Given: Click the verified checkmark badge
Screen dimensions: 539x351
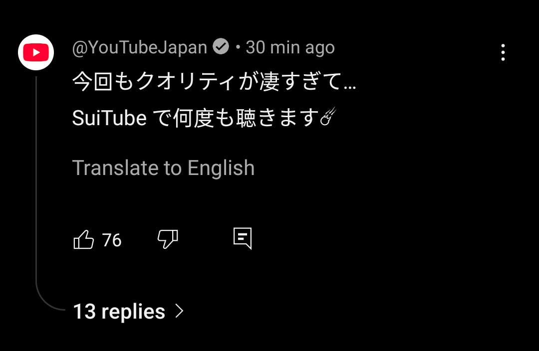Looking at the screenshot, I should pos(221,47).
